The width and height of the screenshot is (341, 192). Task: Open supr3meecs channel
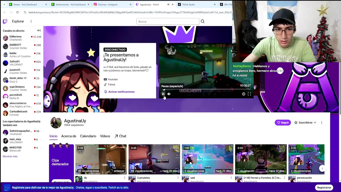22,88
